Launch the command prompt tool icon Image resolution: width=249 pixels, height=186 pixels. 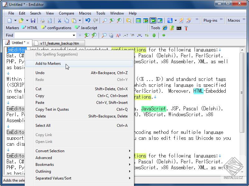click(179, 28)
